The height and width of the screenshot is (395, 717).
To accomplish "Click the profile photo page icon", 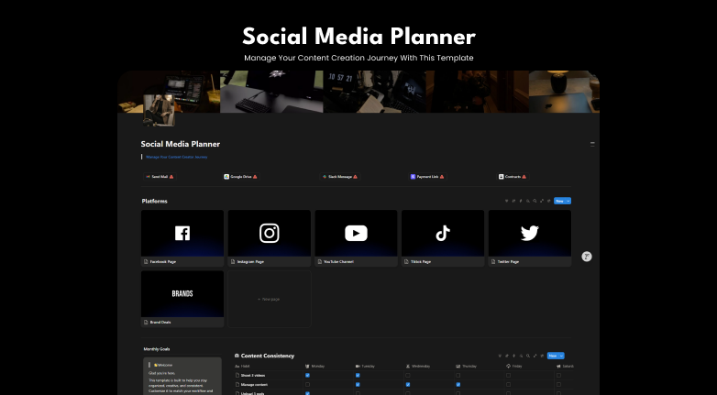I will 159,110.
